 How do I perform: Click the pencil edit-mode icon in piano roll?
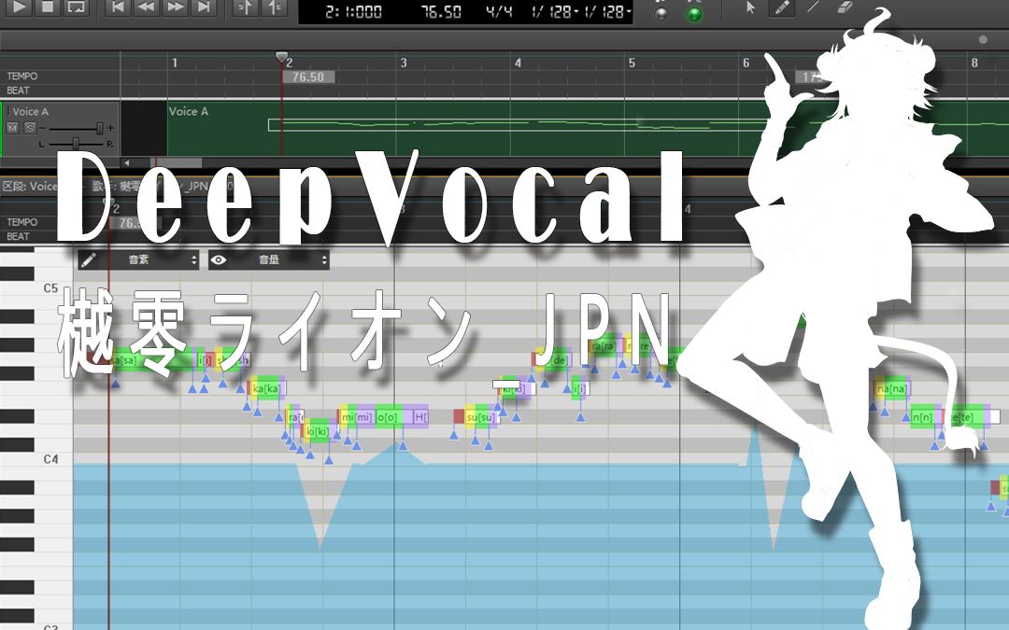tap(89, 259)
